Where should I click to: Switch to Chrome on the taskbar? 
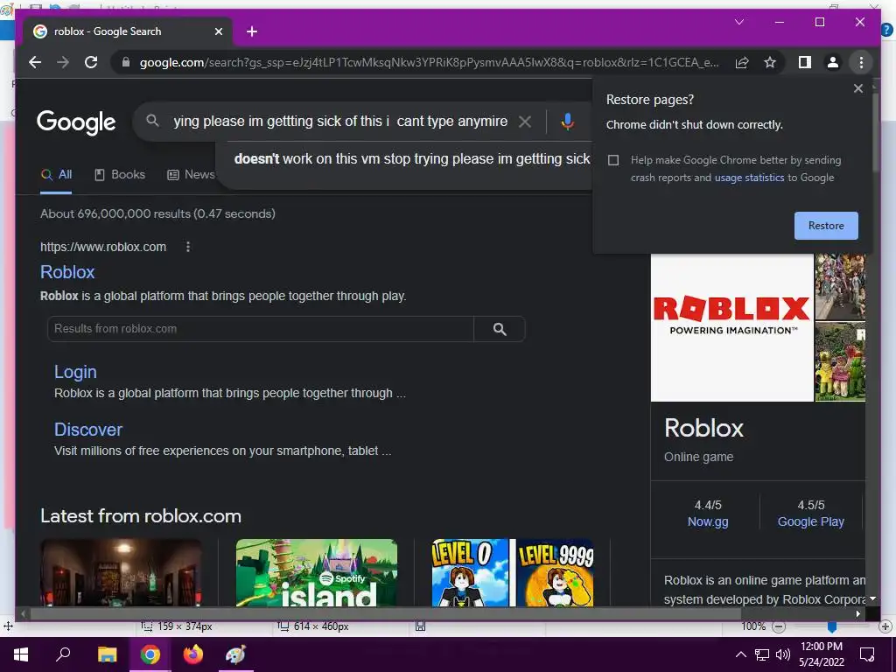tap(150, 654)
